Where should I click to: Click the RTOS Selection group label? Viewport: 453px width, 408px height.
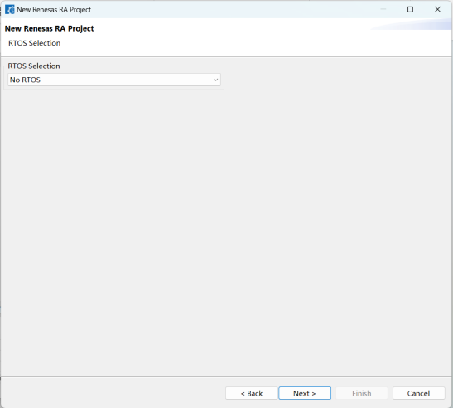34,66
